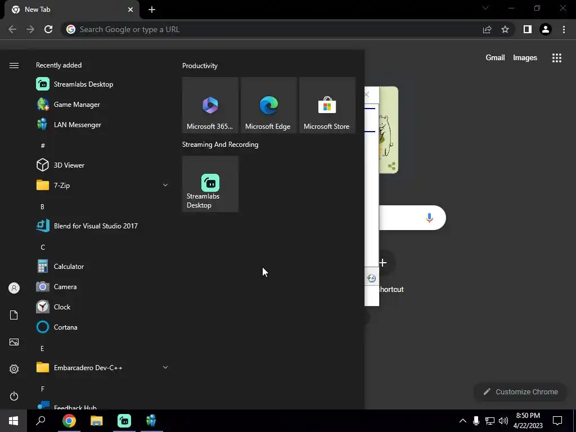The image size is (576, 432).
Task: Open Google Images link
Action: click(525, 58)
